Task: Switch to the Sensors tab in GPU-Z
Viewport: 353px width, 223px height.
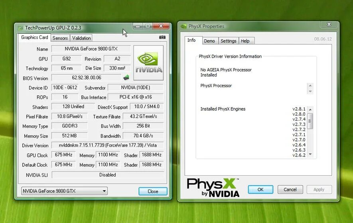Action: (x=60, y=38)
